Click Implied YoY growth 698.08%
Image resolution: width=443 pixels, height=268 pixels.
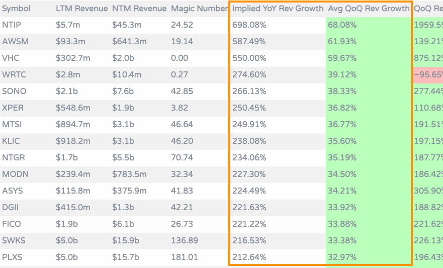pyautogui.click(x=249, y=25)
